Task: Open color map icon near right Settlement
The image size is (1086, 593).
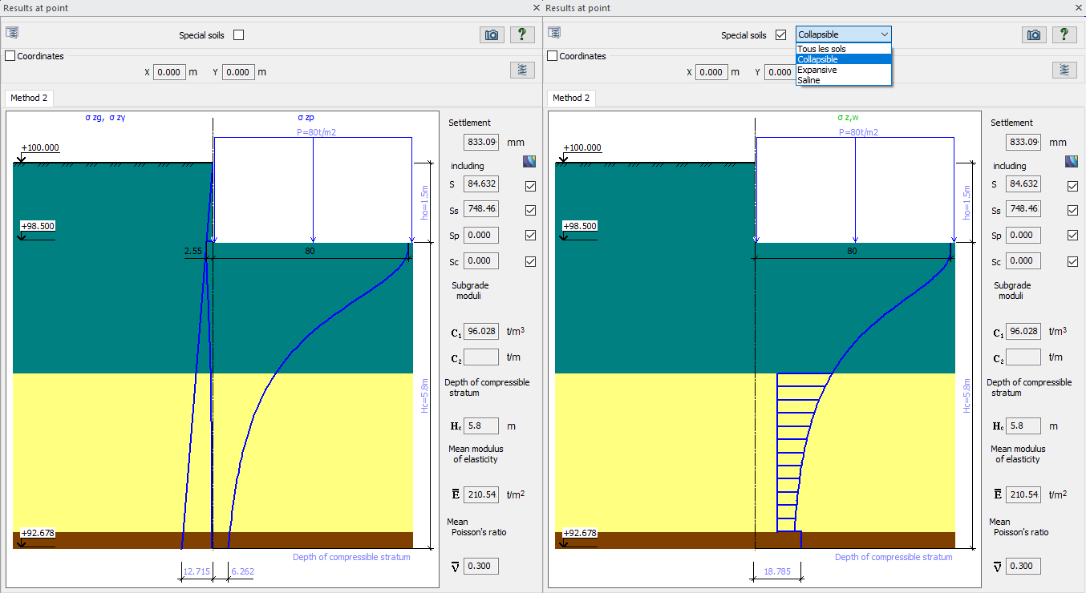Action: [1072, 161]
